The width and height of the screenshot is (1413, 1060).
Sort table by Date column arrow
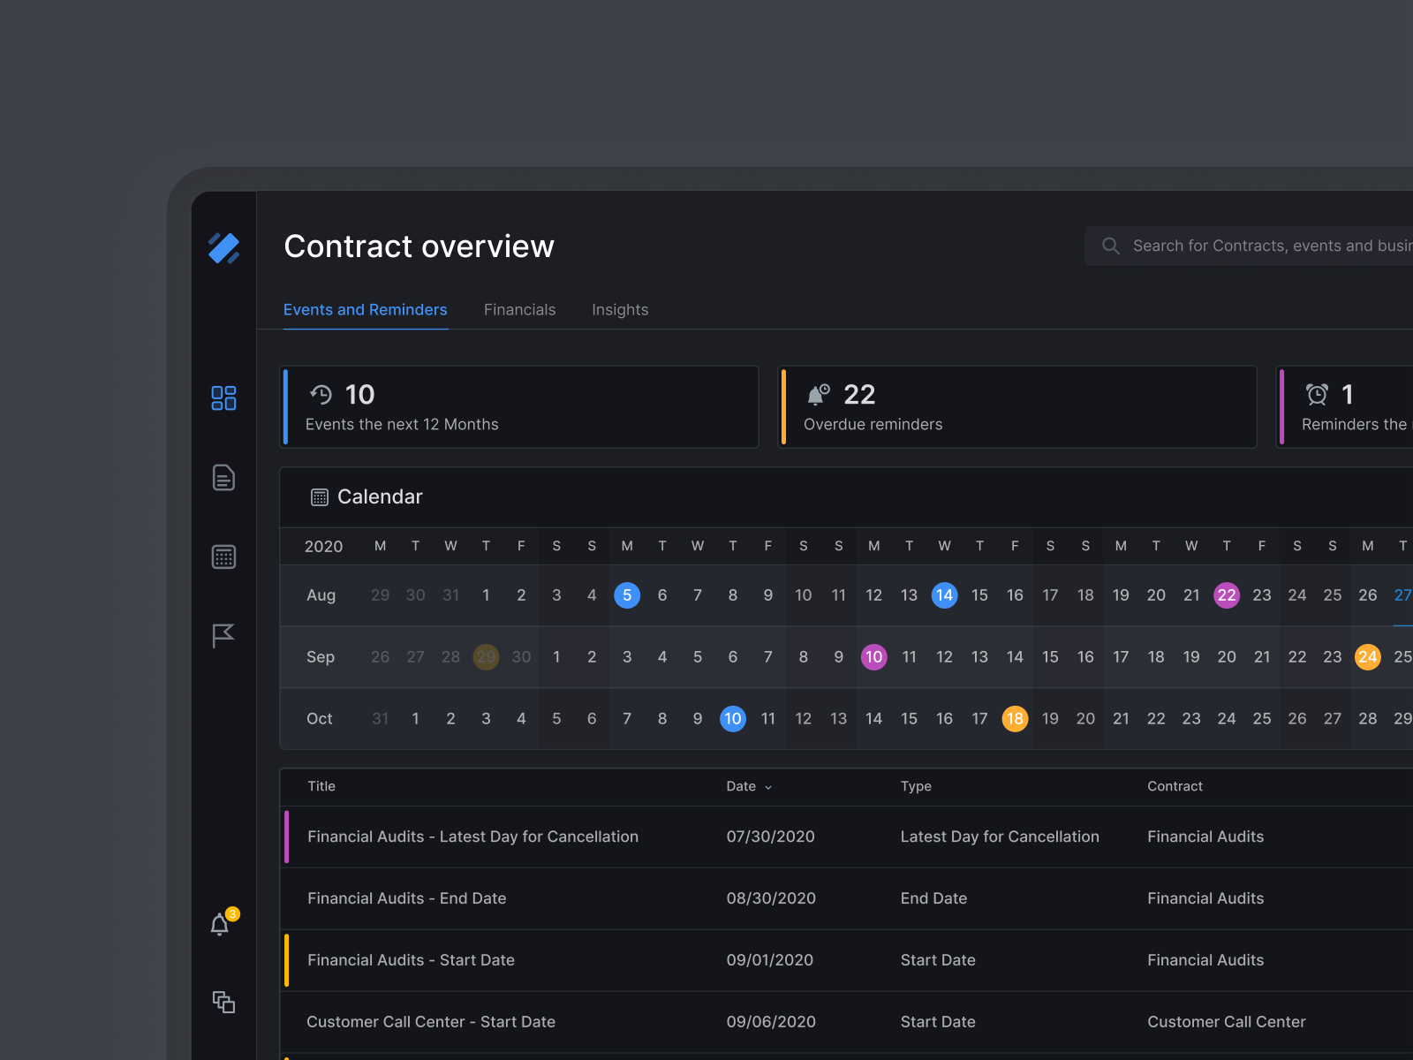768,787
